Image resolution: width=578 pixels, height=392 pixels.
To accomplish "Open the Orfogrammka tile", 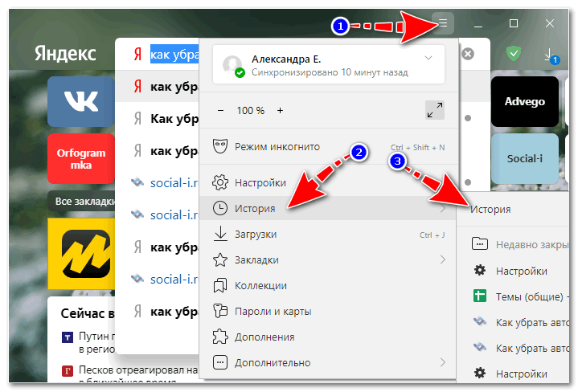I will [81, 159].
